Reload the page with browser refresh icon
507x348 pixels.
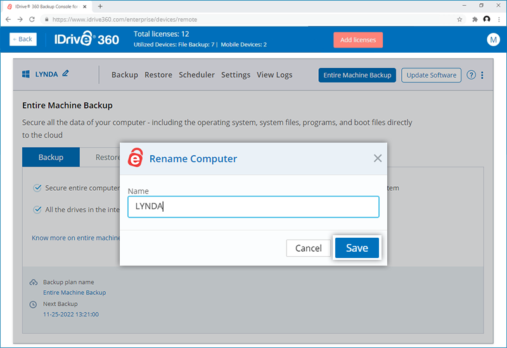32,20
